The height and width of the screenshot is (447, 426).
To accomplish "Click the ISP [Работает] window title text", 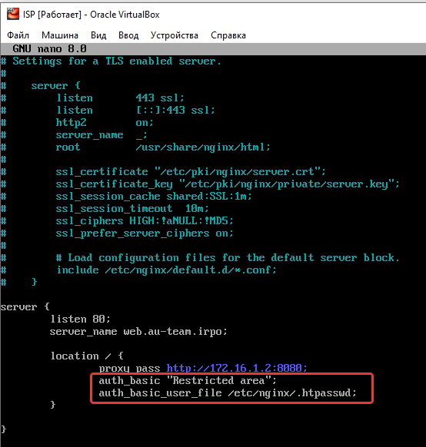I will tap(92, 15).
